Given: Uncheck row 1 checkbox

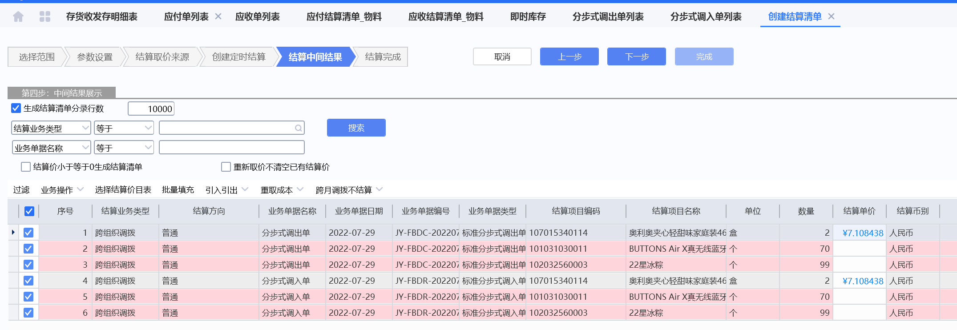Looking at the screenshot, I should [28, 233].
